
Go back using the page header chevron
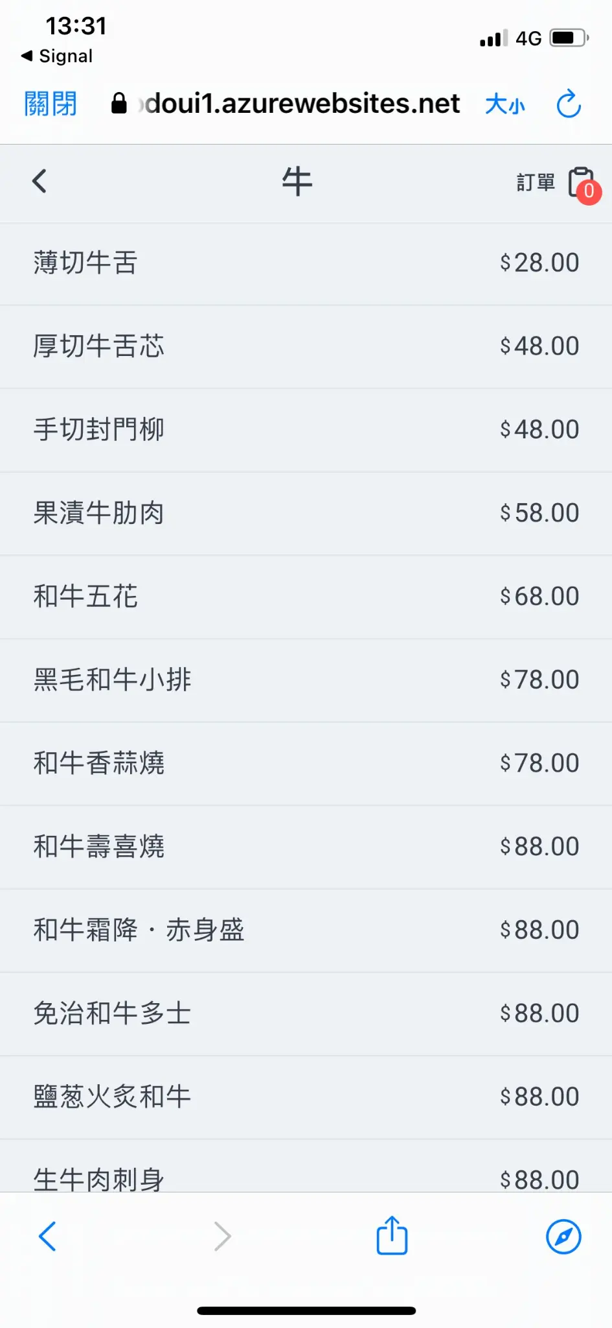(40, 181)
